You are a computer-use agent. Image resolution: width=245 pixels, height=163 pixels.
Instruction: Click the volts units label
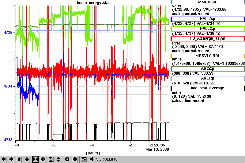click(177, 6)
